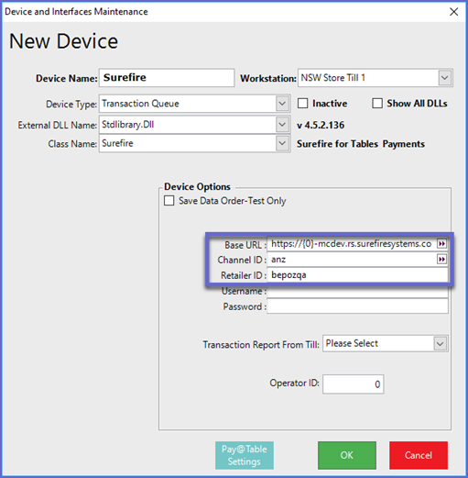This screenshot has width=468, height=478.
Task: Open the Device Type dropdown arrow
Action: (x=282, y=104)
